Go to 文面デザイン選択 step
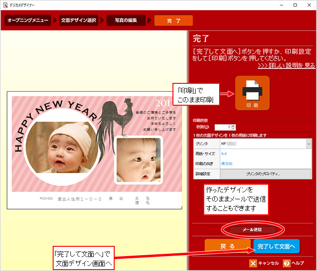The height and width of the screenshot is (271, 317). click(79, 20)
